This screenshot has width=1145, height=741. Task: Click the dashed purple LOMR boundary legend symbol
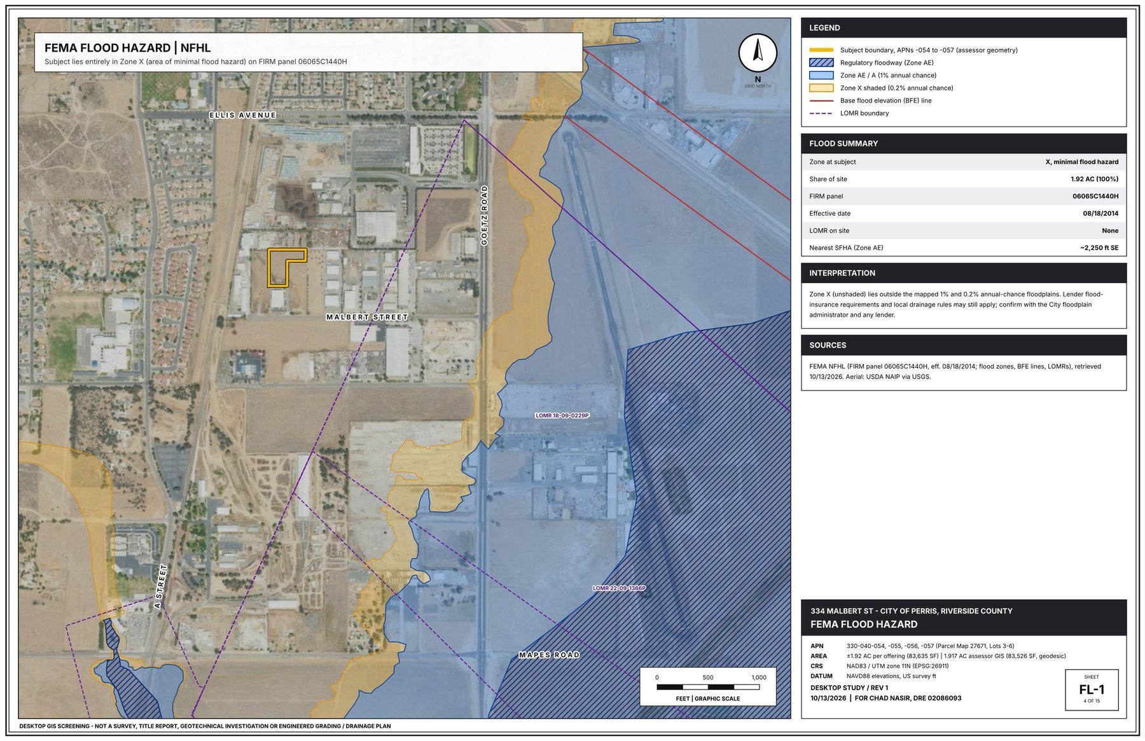coord(821,113)
